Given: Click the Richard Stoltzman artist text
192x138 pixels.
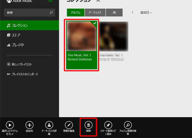Looking at the screenshot, I should [80, 59].
